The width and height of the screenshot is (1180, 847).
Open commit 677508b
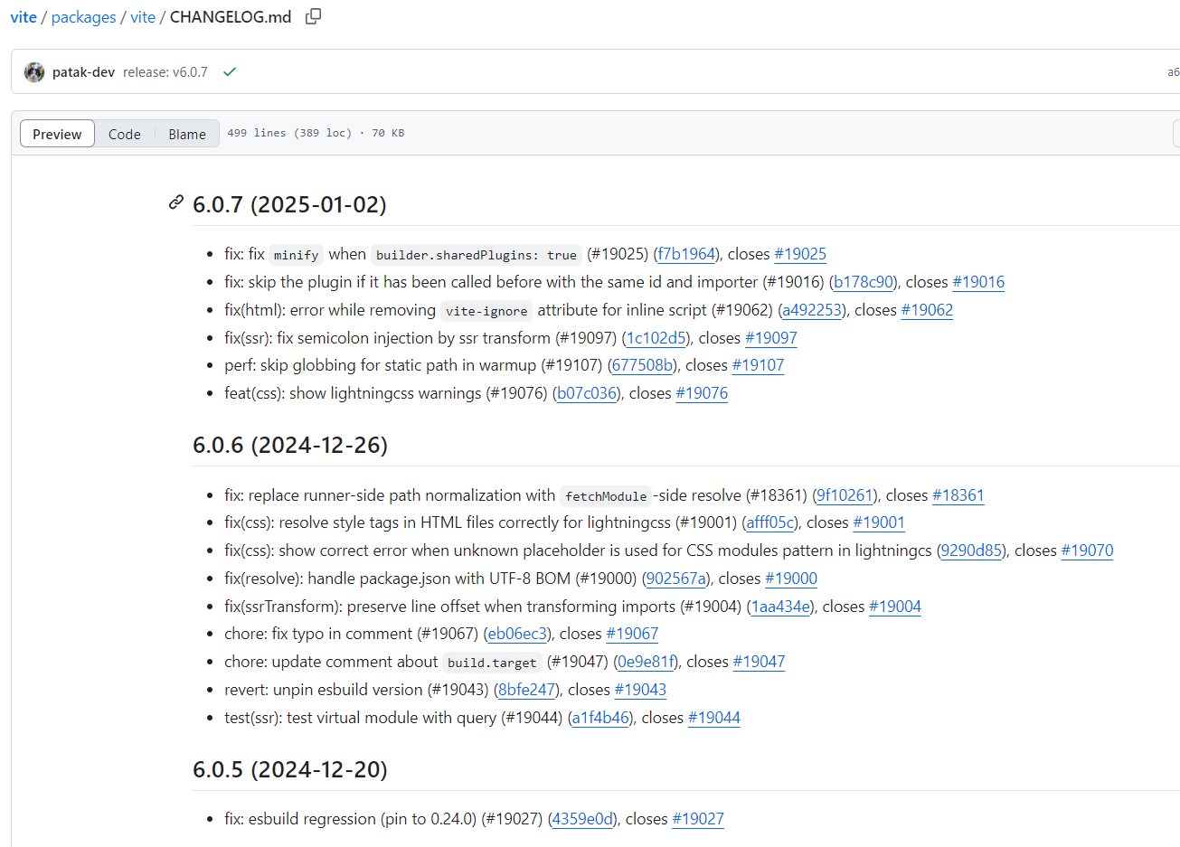point(643,365)
